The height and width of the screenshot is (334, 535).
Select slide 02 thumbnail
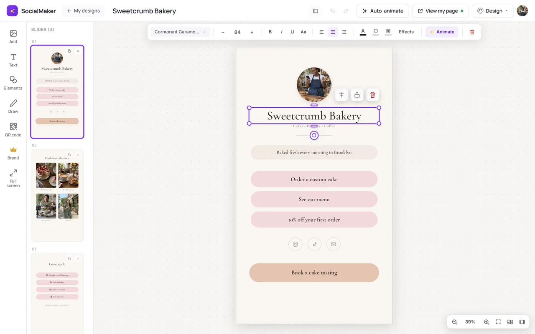tap(57, 195)
